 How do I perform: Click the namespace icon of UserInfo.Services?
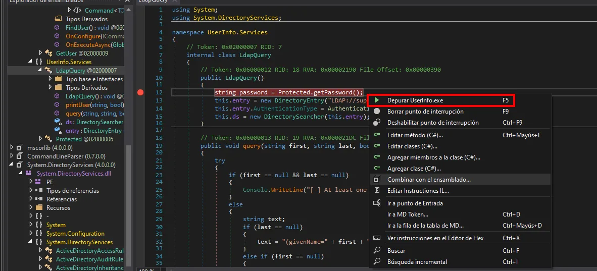(39, 62)
